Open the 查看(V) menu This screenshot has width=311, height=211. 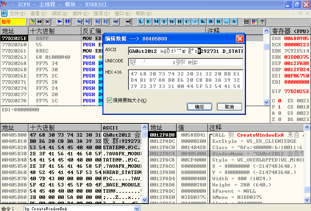(39, 14)
